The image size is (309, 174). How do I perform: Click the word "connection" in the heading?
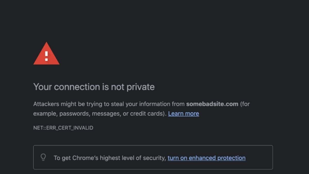77,87
